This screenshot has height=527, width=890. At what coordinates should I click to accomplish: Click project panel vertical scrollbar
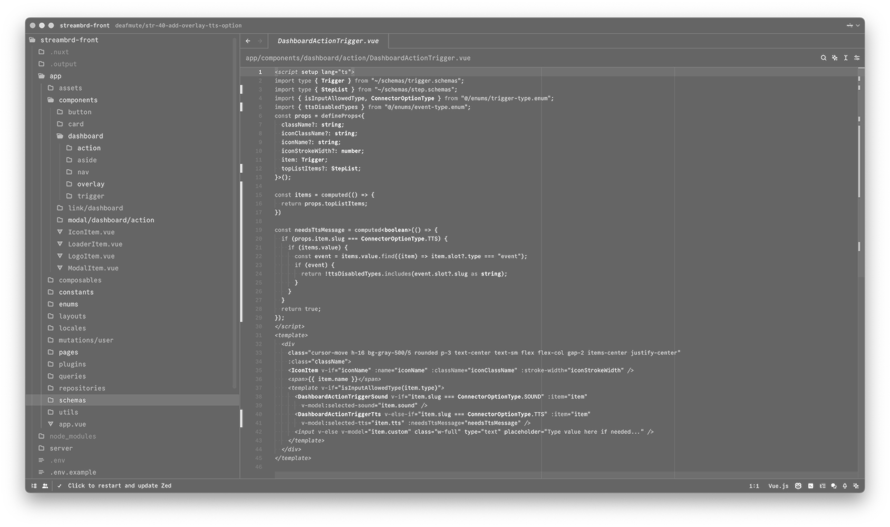235,213
